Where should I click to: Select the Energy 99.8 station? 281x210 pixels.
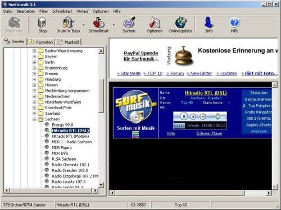click(x=62, y=125)
